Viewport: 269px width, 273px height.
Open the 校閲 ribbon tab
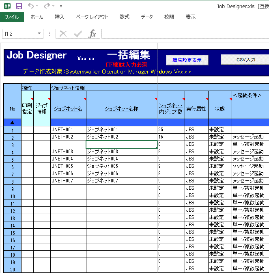(x=169, y=17)
